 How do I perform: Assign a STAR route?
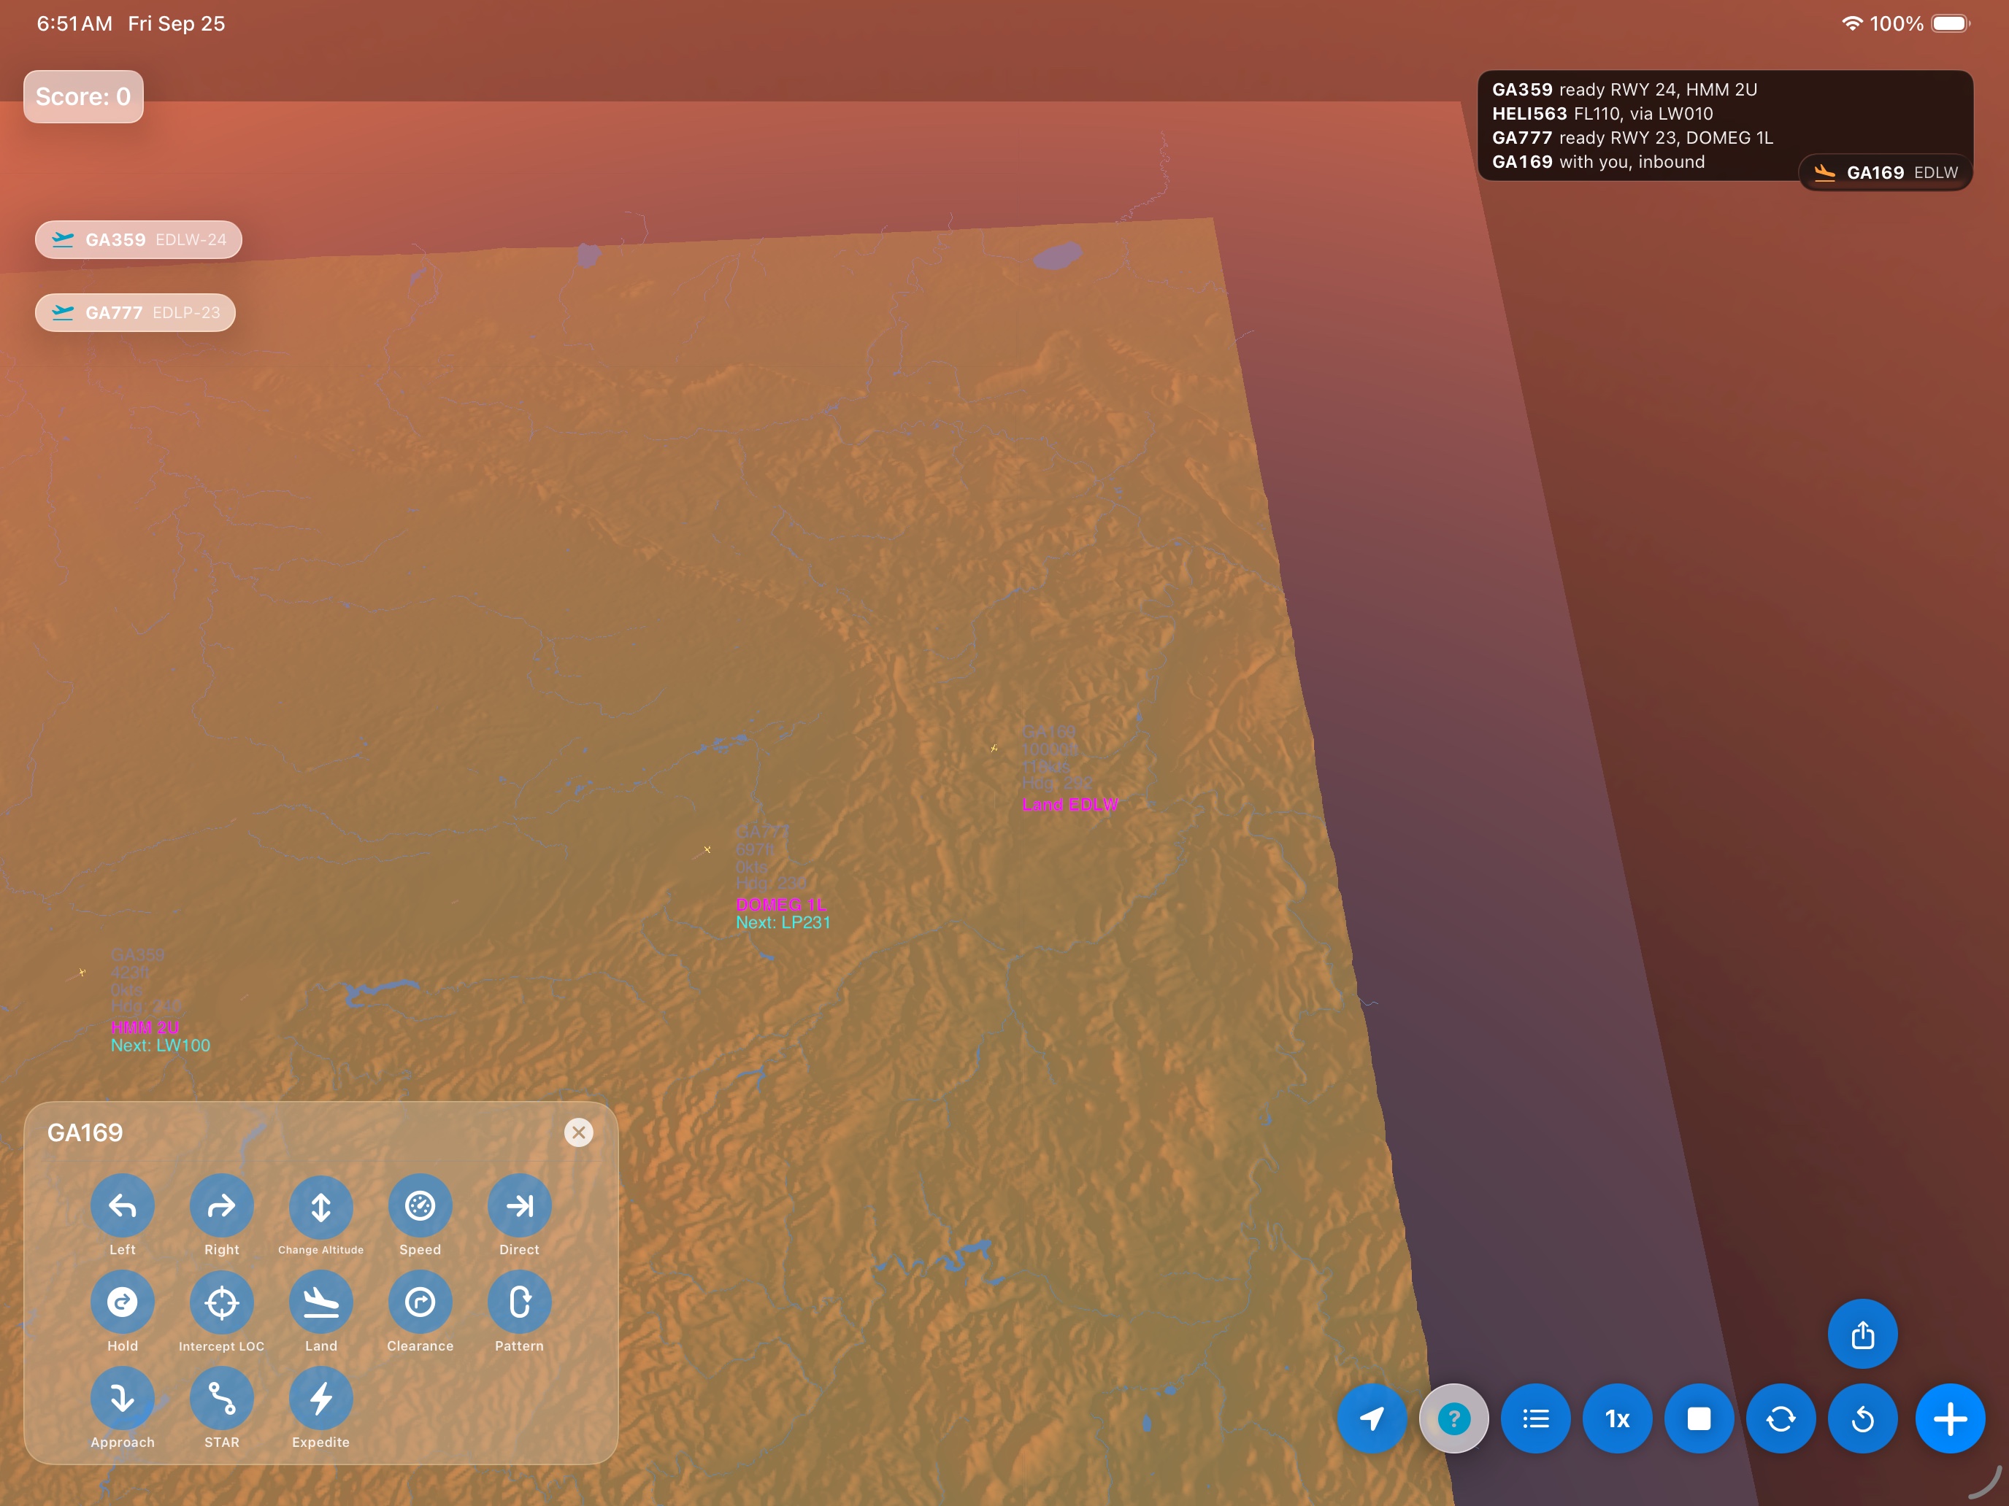coord(222,1399)
